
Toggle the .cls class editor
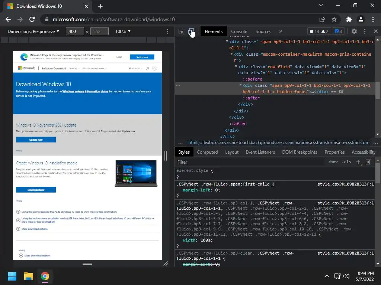346,162
